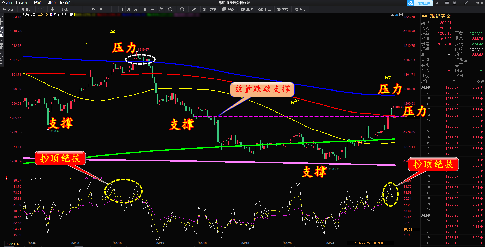Zoom in the chart with plus magnifier
Screen dimensions: 485x247
click(182, 9)
